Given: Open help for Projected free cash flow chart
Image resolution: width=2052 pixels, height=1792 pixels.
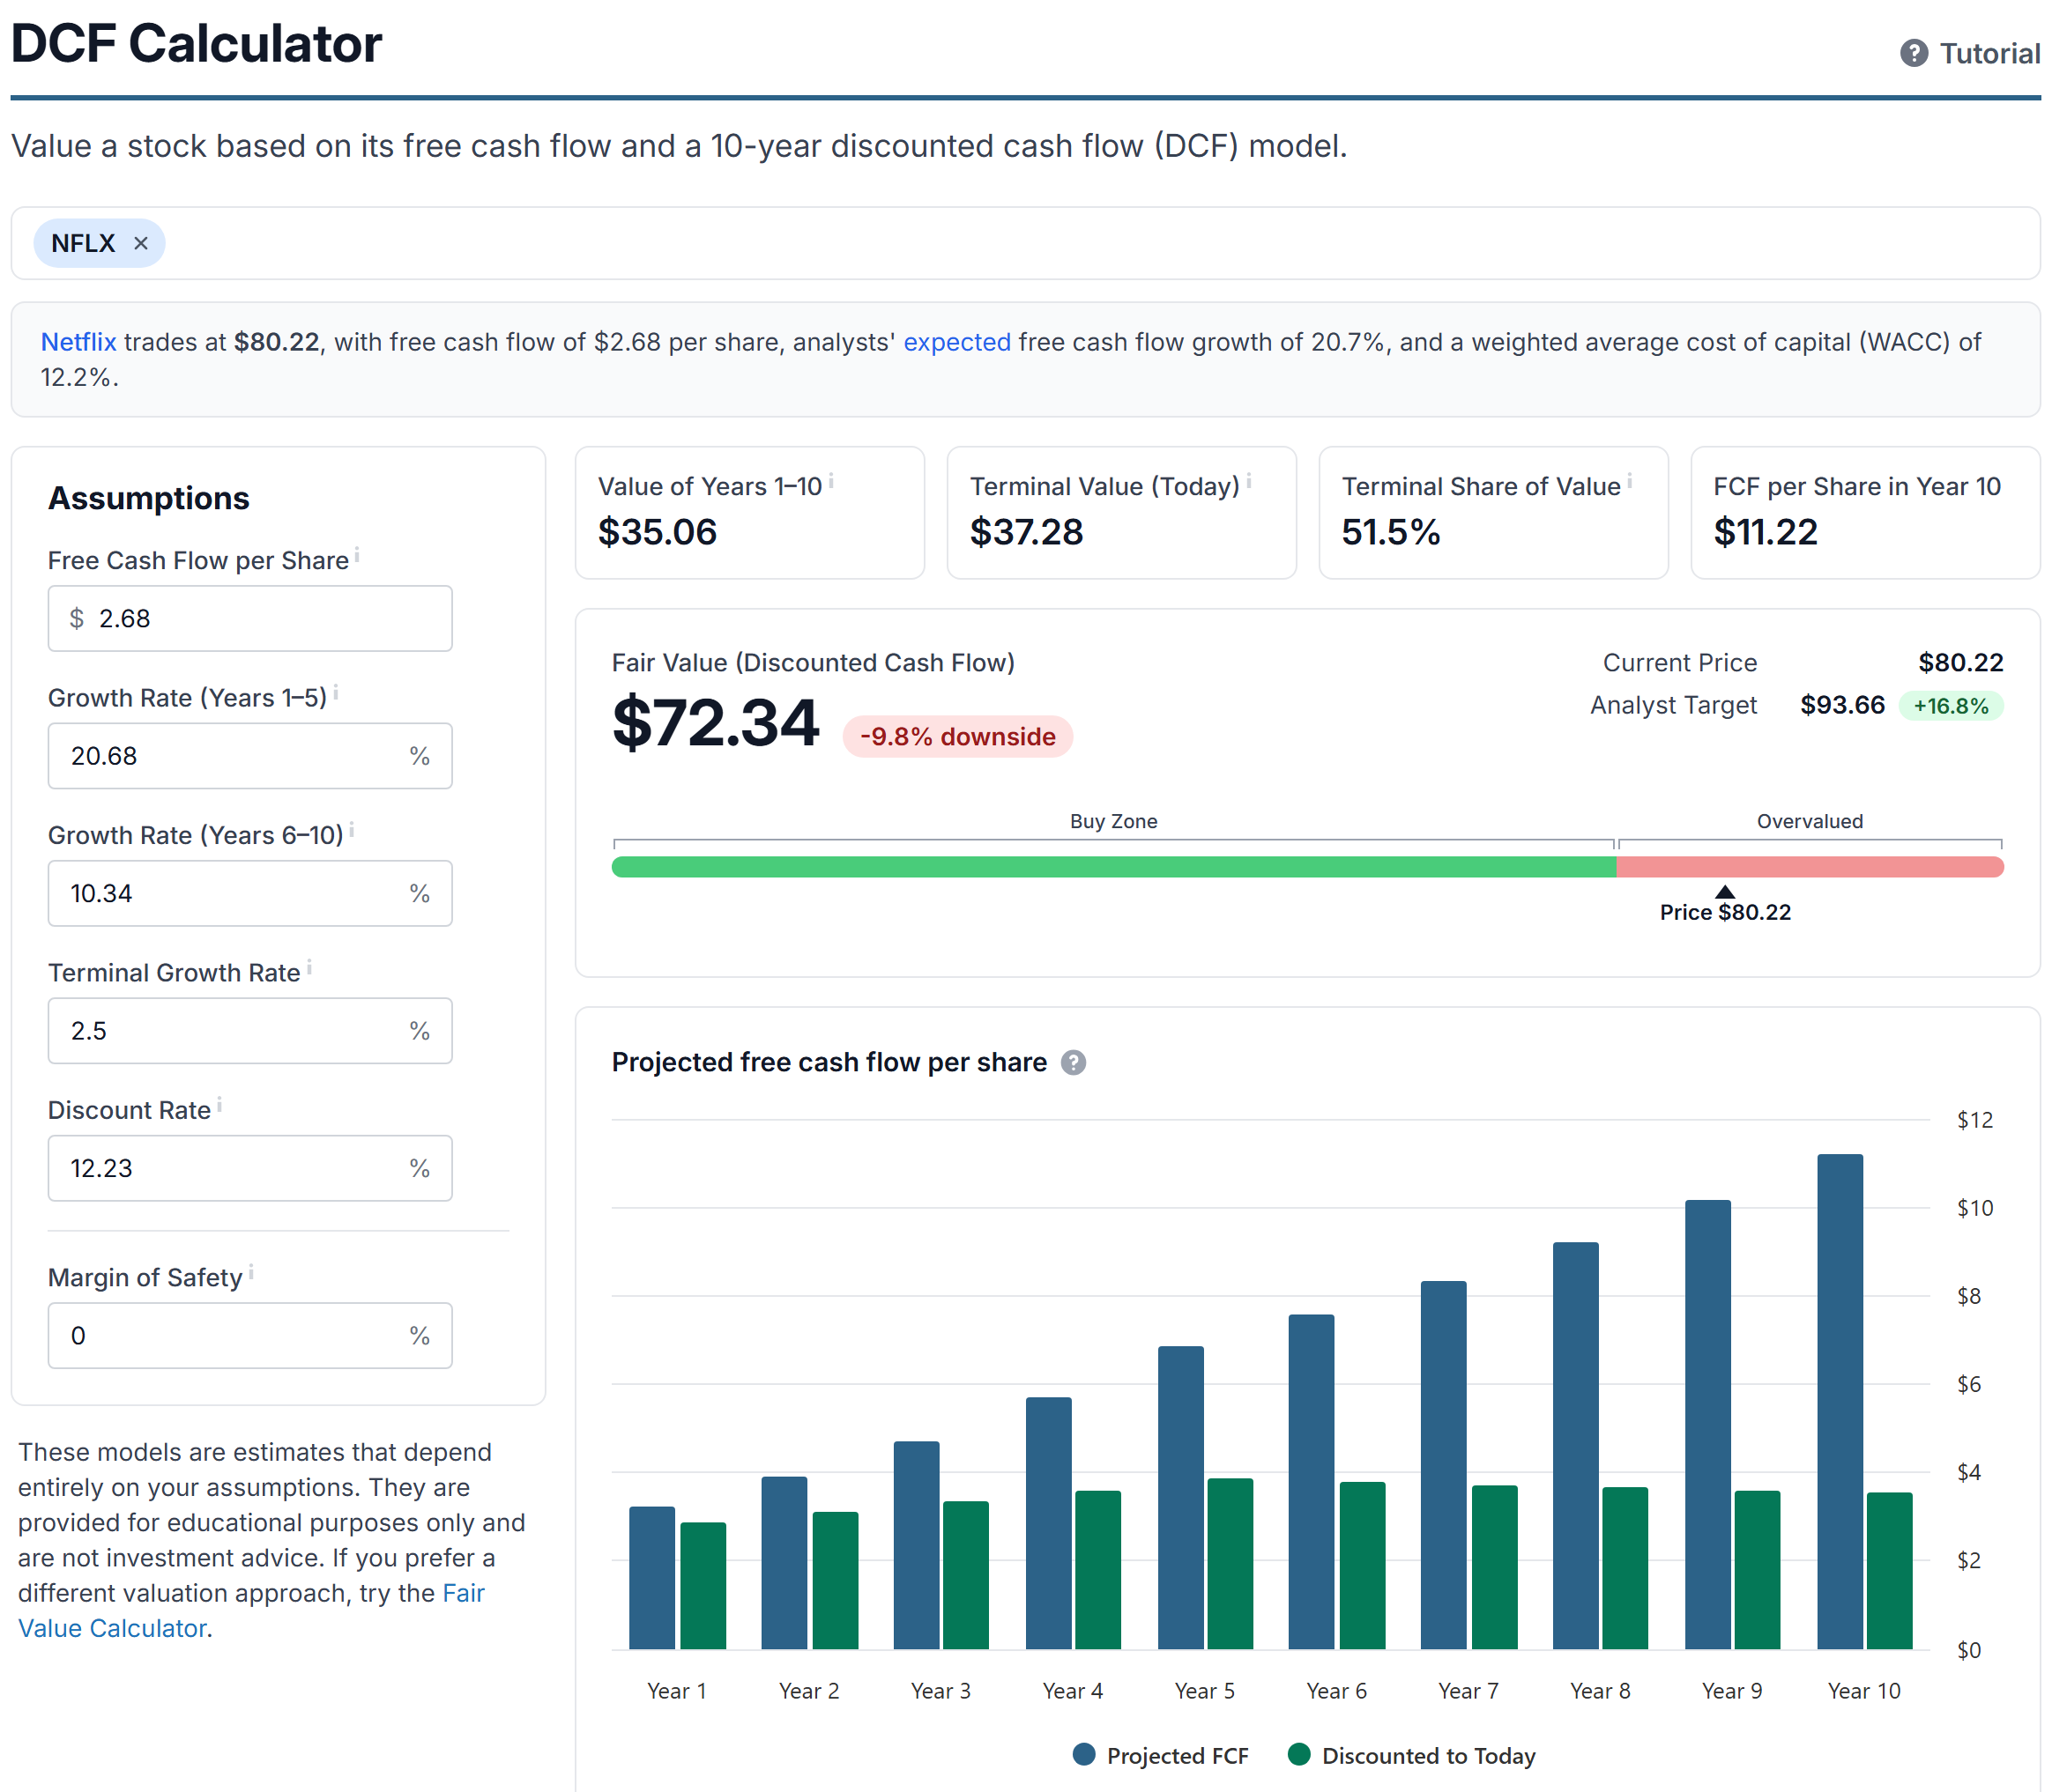Looking at the screenshot, I should 1073,1062.
